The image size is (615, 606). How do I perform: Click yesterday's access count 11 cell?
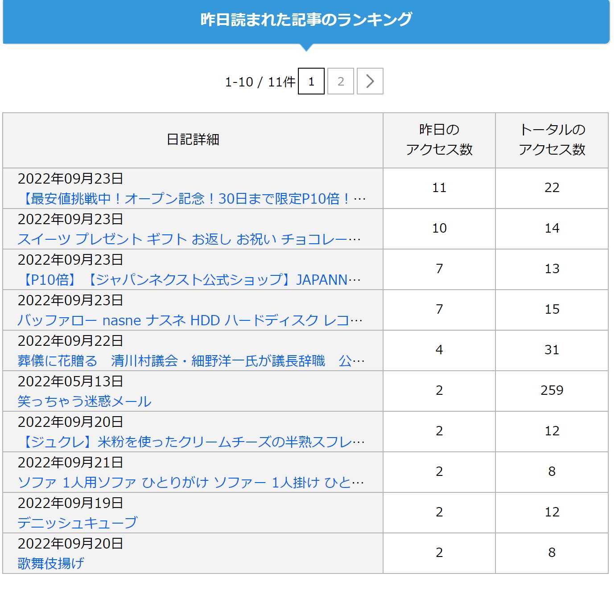pos(439,188)
